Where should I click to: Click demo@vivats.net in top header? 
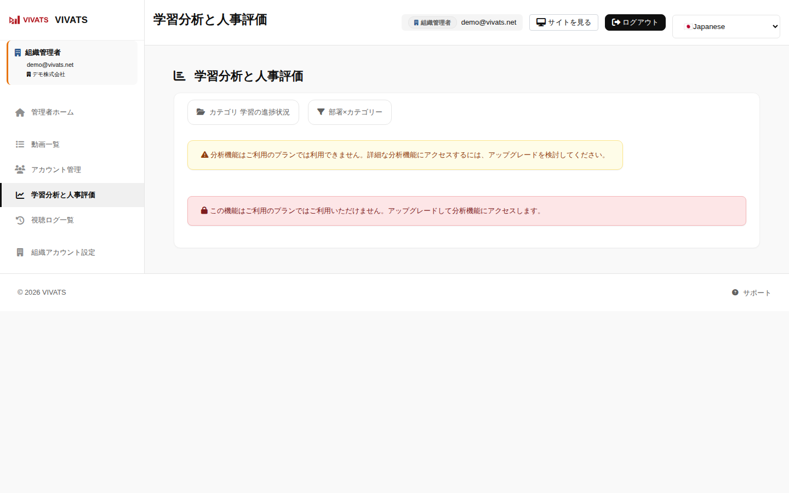click(489, 22)
